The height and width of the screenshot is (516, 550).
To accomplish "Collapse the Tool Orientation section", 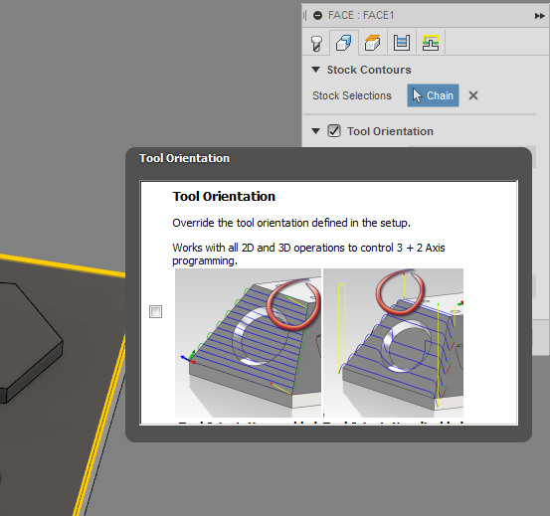I will click(x=315, y=131).
